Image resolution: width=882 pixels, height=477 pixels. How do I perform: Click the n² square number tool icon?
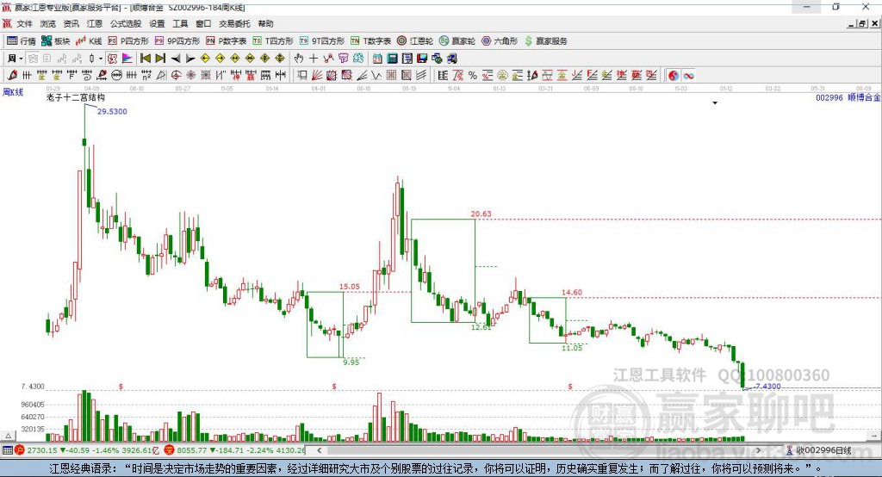tap(146, 76)
